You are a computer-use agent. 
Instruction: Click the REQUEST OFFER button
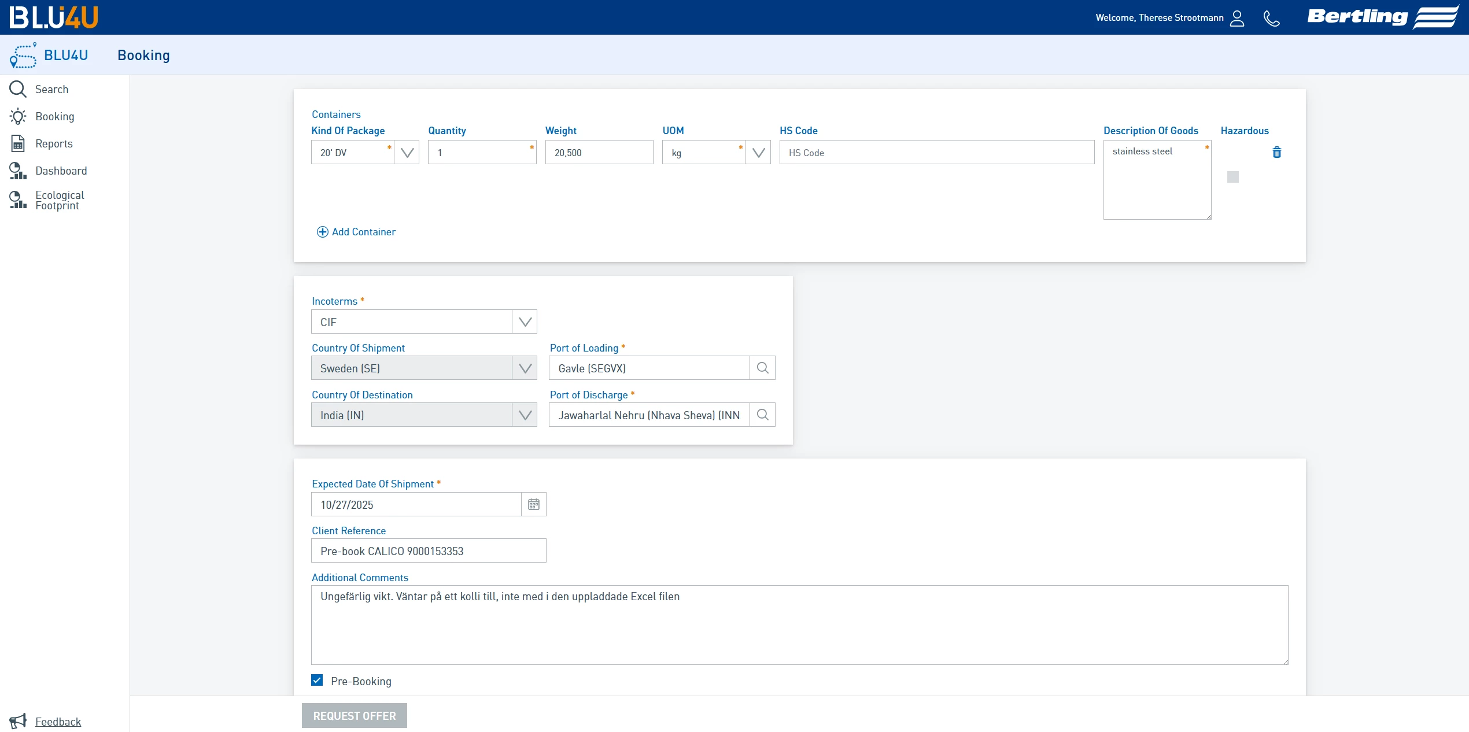pyautogui.click(x=354, y=715)
